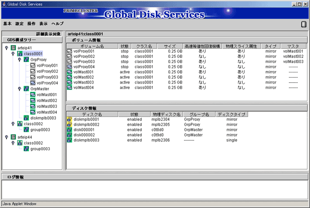The height and width of the screenshot is (208, 310).
Task: Sort by 高速等価性回復機構 column header
Action: click(x=202, y=46)
